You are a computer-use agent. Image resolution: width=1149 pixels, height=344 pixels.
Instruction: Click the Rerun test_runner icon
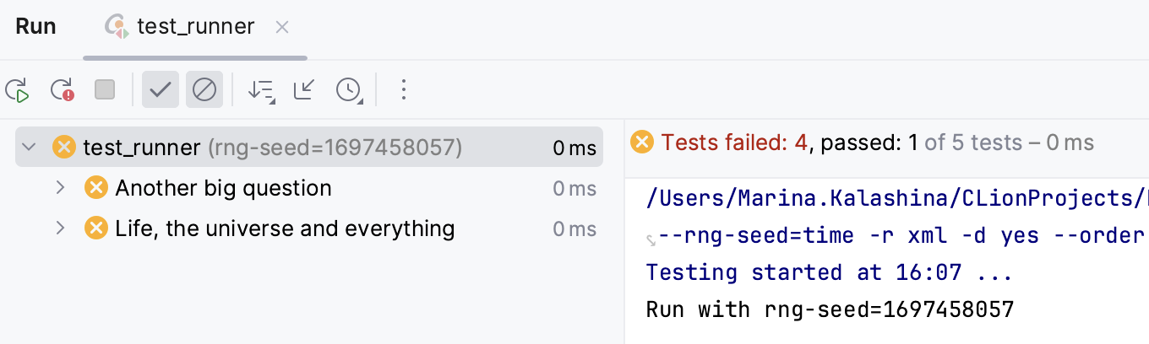pyautogui.click(x=18, y=89)
